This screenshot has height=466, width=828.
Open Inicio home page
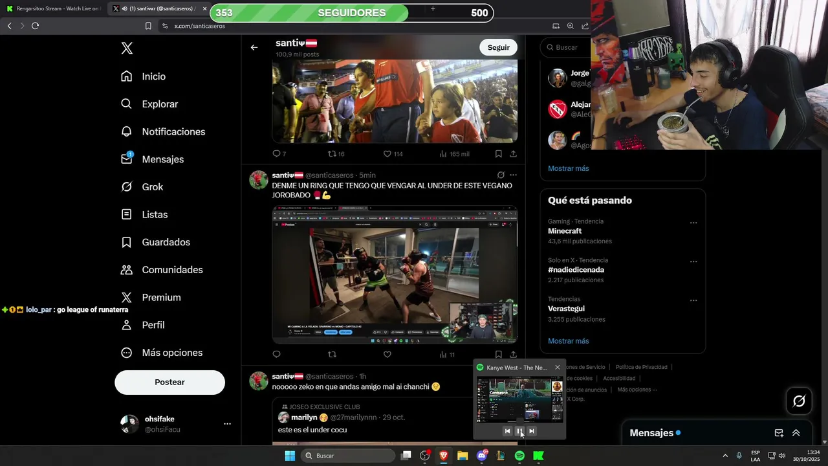(144, 76)
